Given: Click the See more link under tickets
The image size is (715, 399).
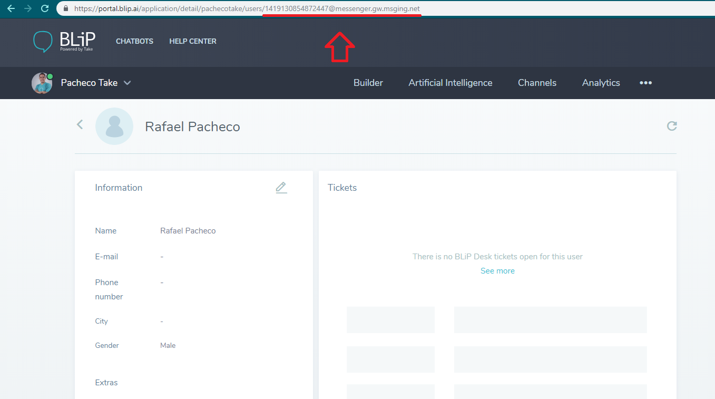Looking at the screenshot, I should (x=497, y=270).
